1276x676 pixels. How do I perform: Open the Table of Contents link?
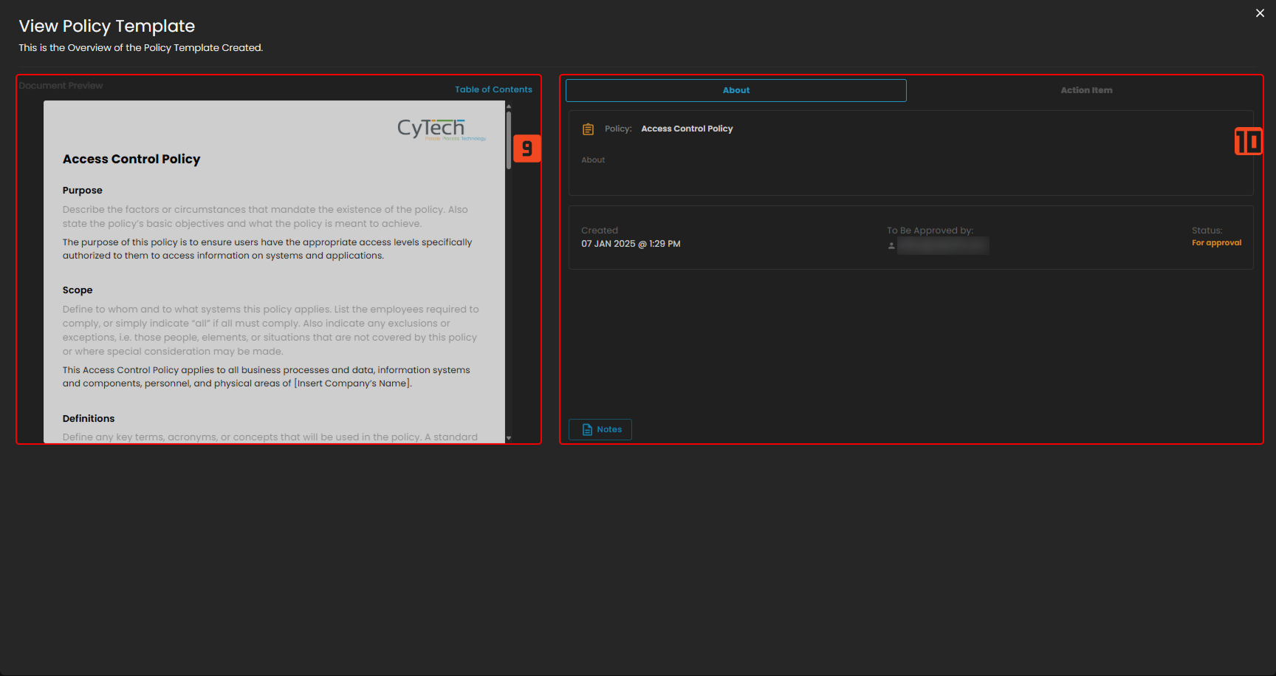point(493,89)
